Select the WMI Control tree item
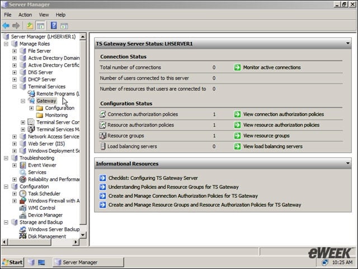Viewport: 358px width, 269px height. click(41, 208)
